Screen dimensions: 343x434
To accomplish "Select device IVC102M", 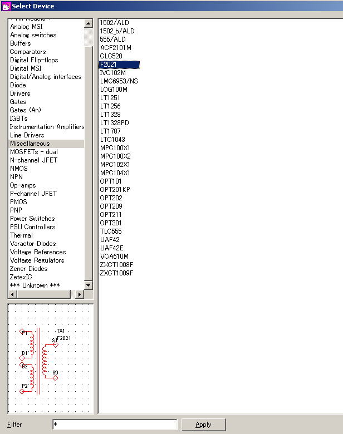I will (113, 73).
